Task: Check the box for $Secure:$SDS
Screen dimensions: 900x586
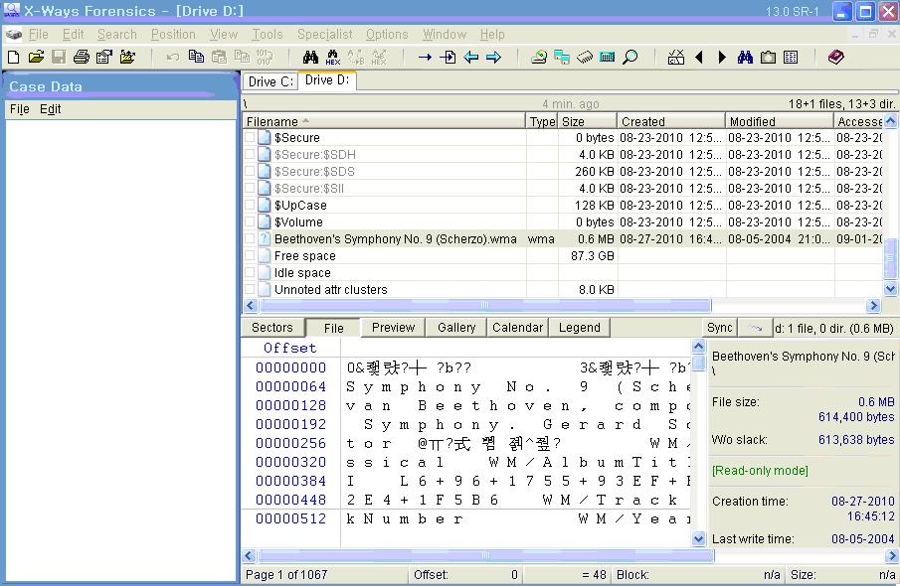Action: pos(250,172)
